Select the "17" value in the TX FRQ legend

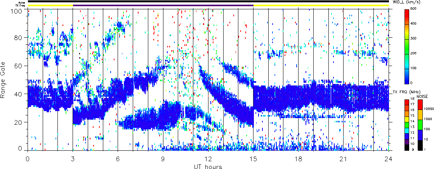point(412,105)
